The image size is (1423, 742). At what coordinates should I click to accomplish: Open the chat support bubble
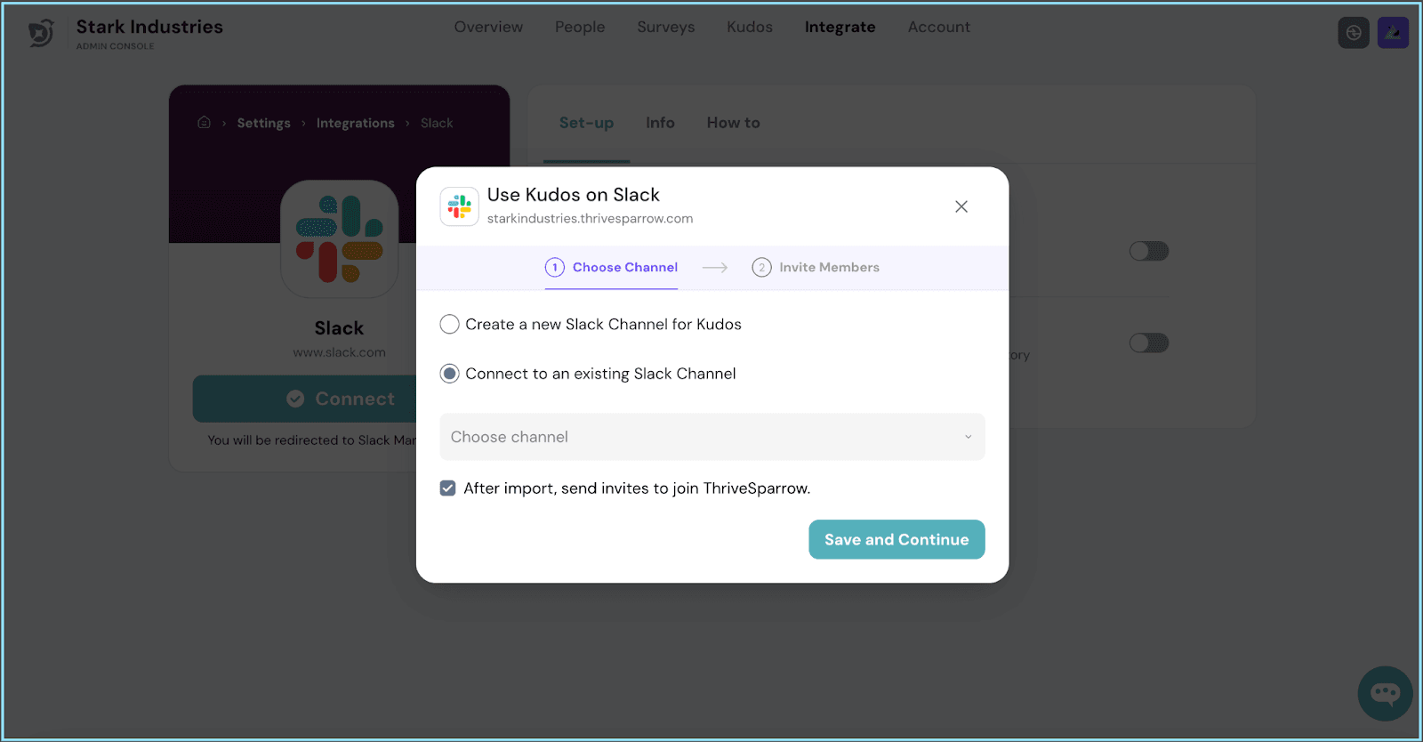pos(1385,693)
